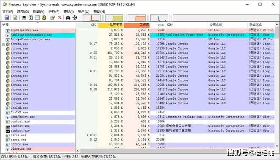Click the 进程: 252 status entry
Image resolution: width=280 pixels, height=160 pixels.
coord(71,157)
